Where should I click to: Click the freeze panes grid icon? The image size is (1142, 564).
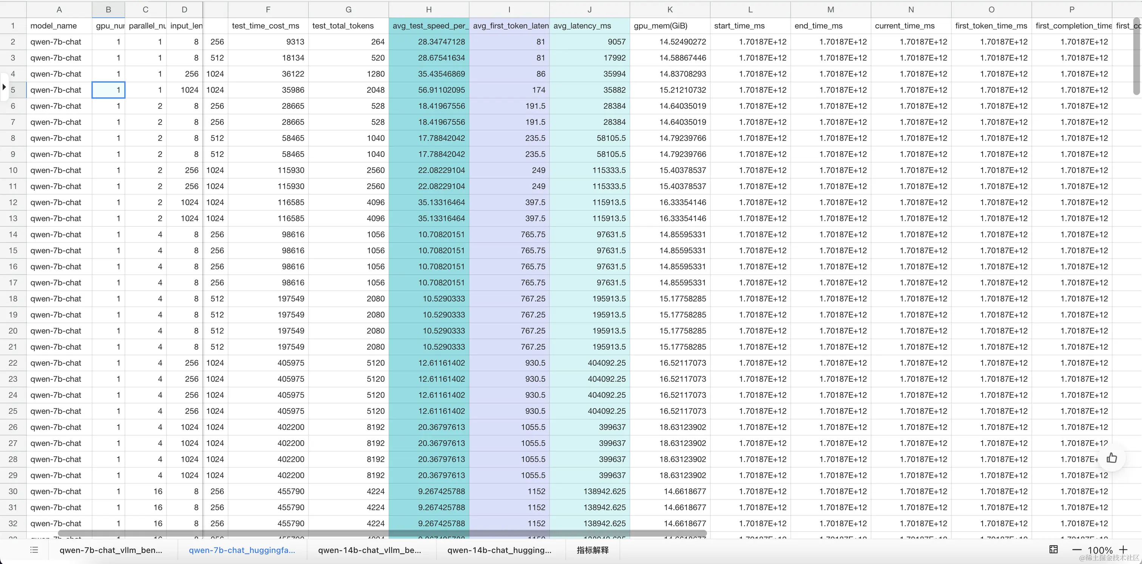coord(1054,549)
